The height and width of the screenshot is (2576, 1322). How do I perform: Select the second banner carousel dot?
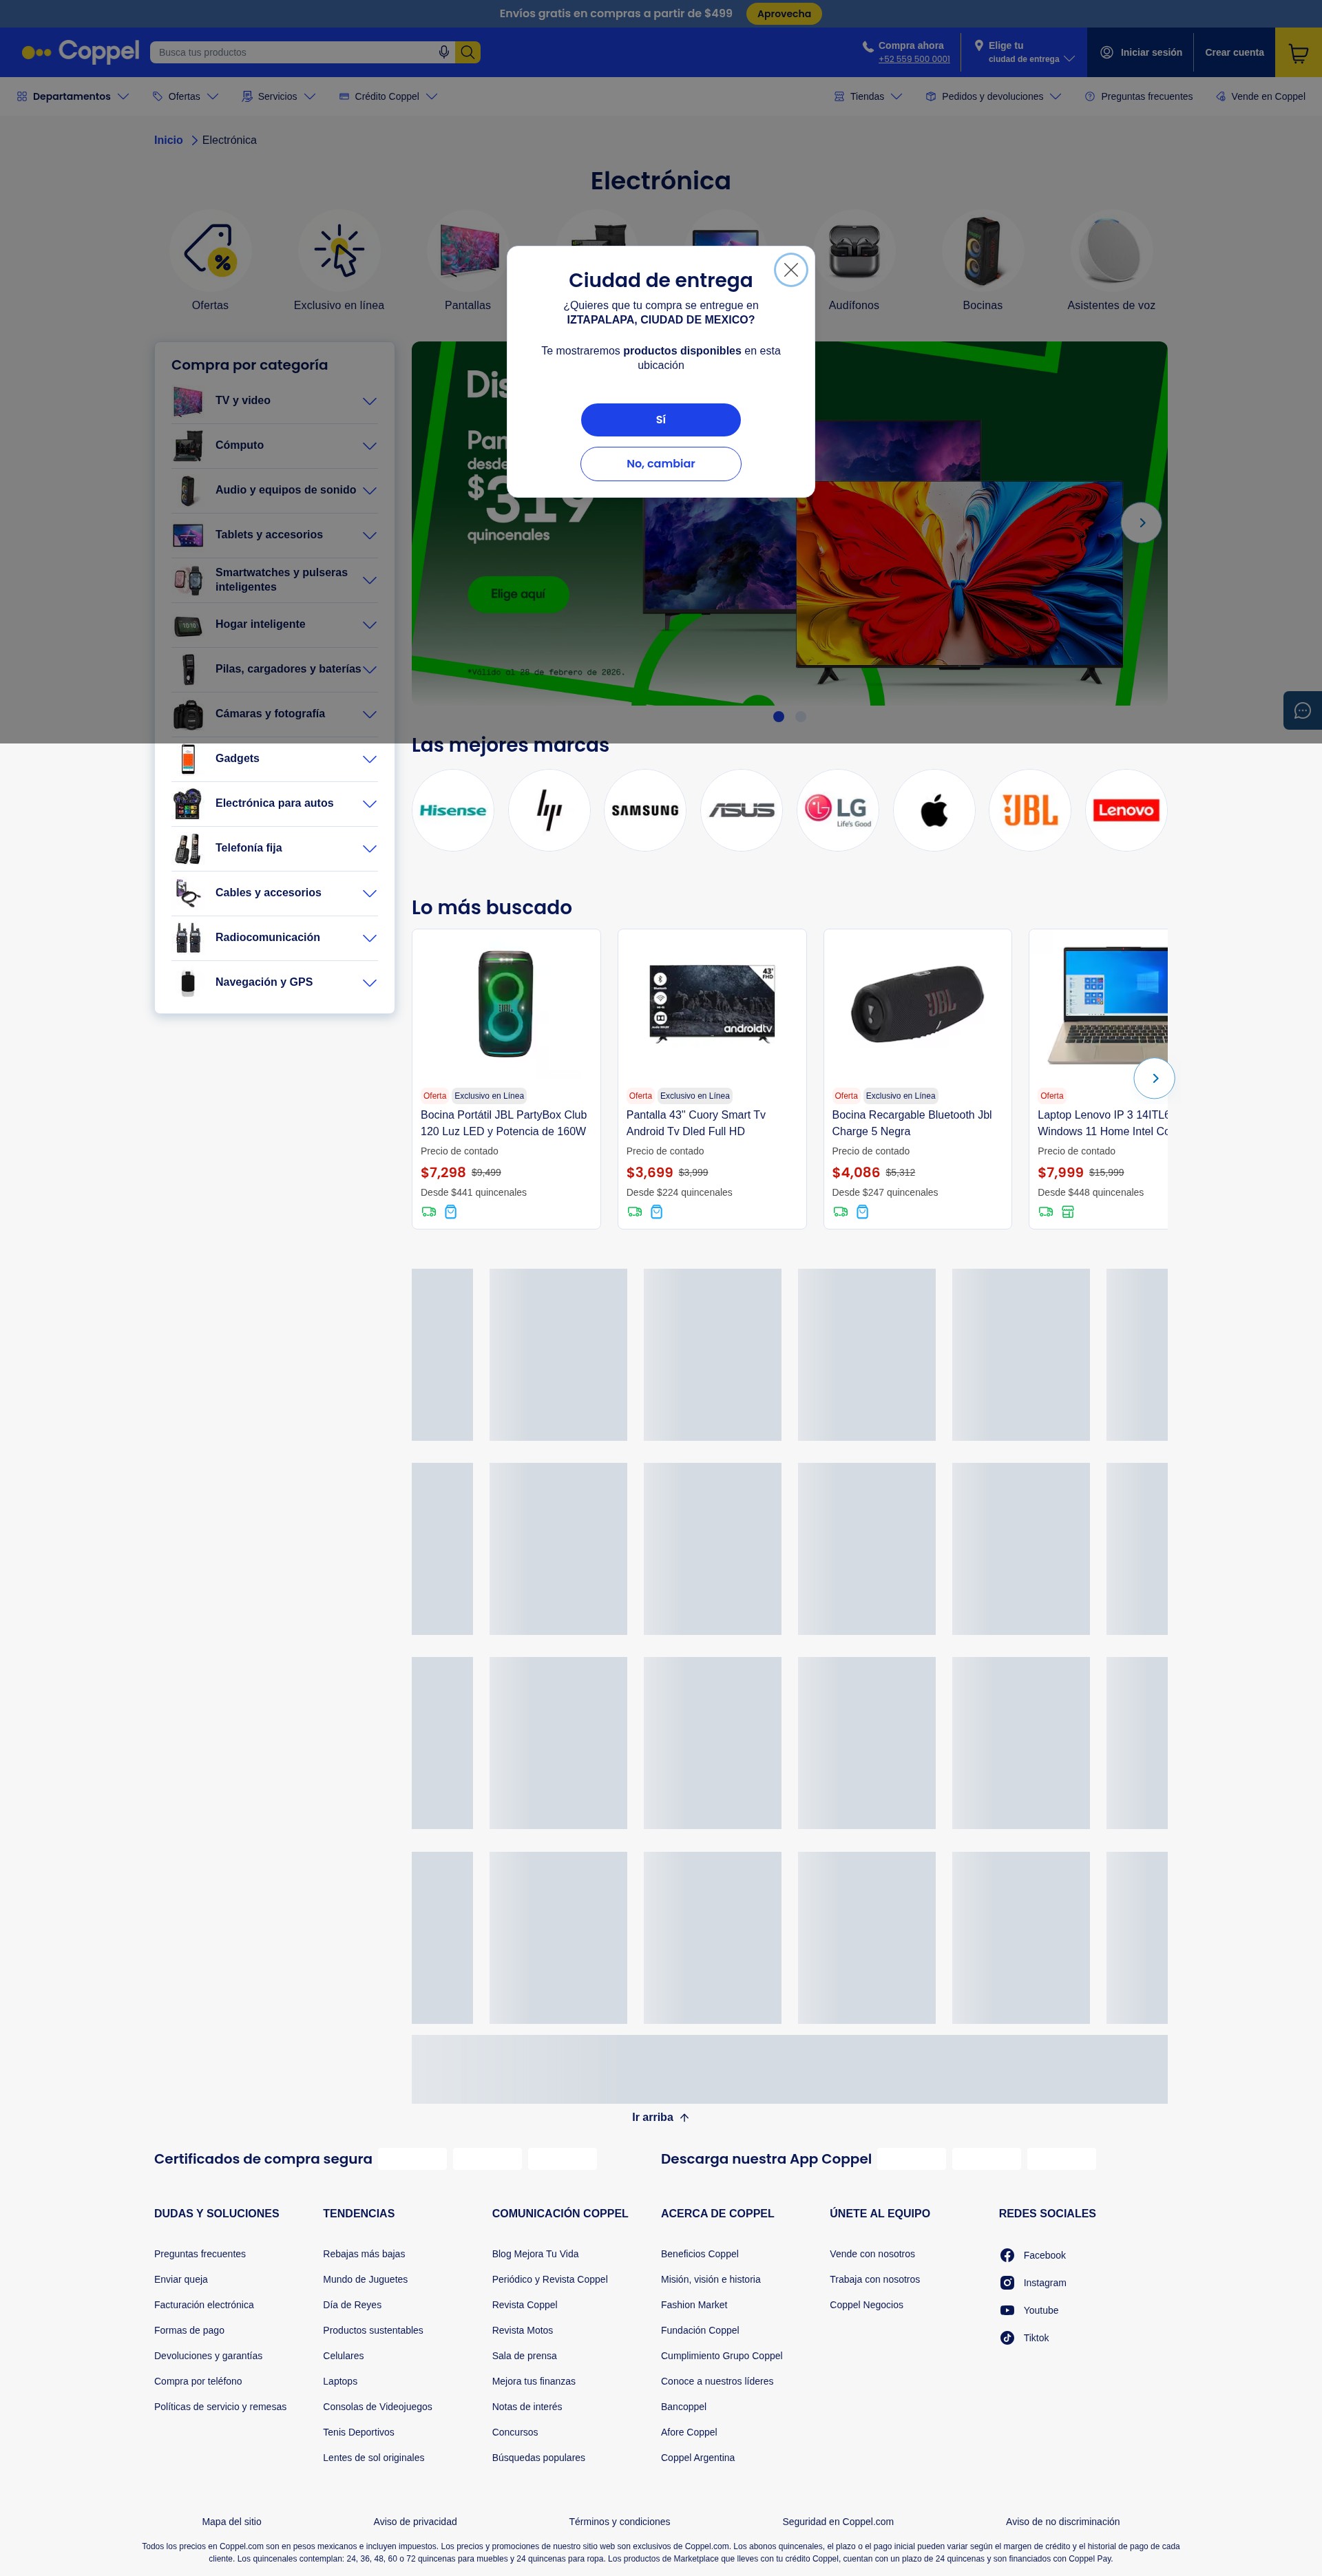pyautogui.click(x=800, y=716)
